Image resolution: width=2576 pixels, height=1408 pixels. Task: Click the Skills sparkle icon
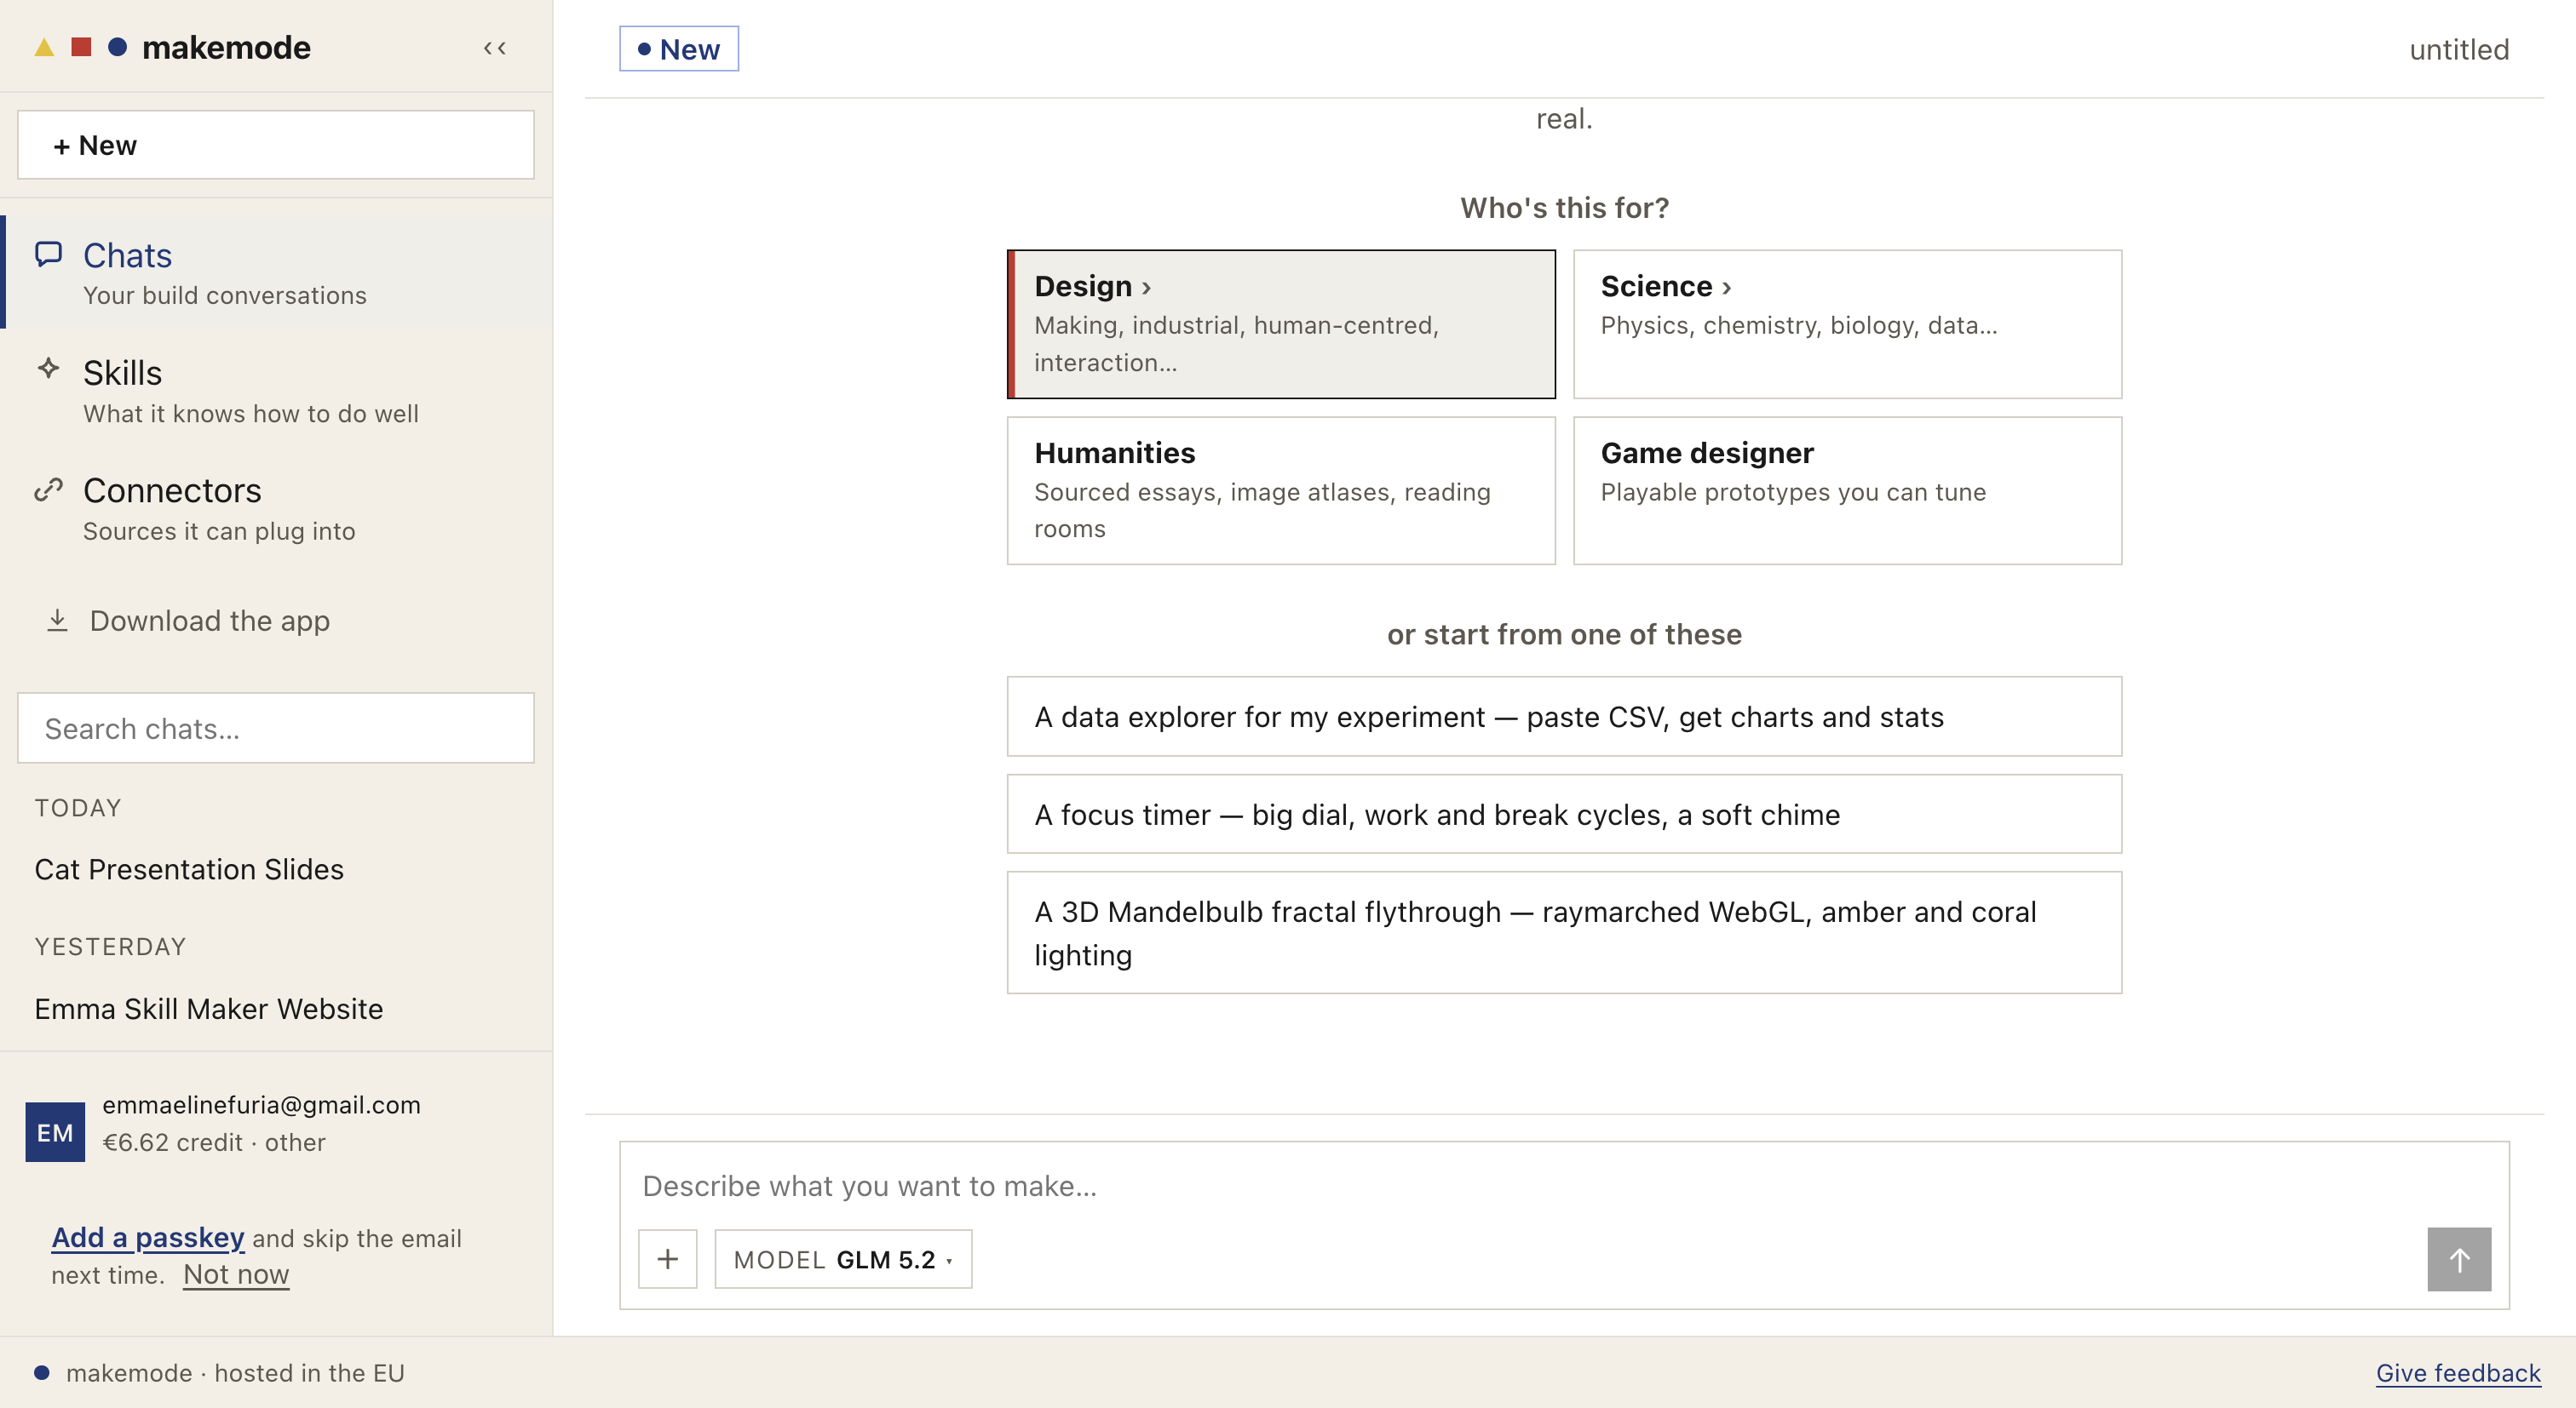pos(49,369)
